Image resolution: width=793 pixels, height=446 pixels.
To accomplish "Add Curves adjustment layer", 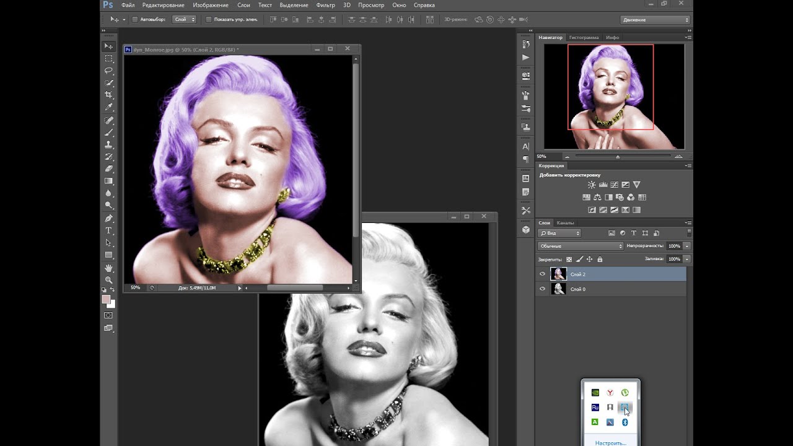I will click(614, 185).
